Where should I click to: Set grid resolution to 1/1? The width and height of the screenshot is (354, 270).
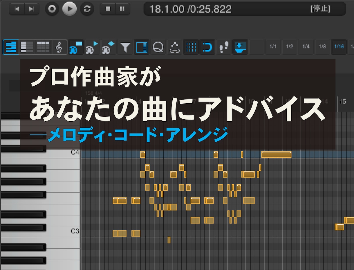point(273,47)
